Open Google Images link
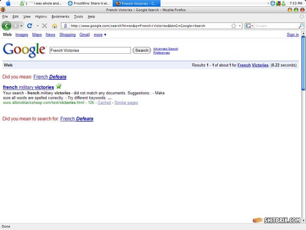Image resolution: width=306 pixels, height=230 pixels. click(x=22, y=34)
